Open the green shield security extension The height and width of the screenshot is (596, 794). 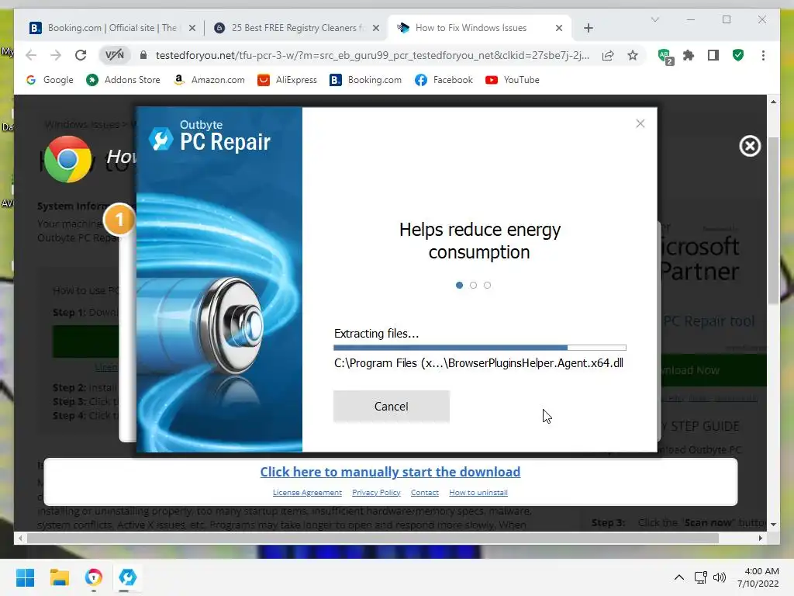[x=738, y=55]
